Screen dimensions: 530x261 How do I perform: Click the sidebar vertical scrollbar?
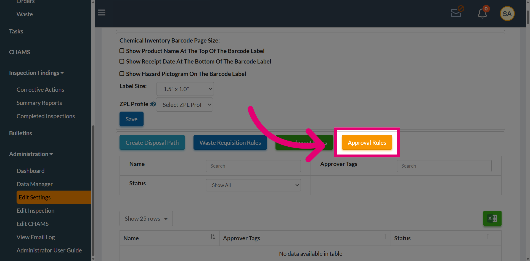tap(93, 191)
